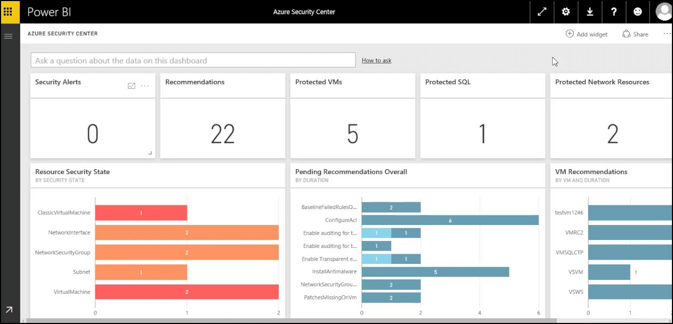Screen dimensions: 673x324
Task: Open the user account avatar
Action: pos(664,12)
